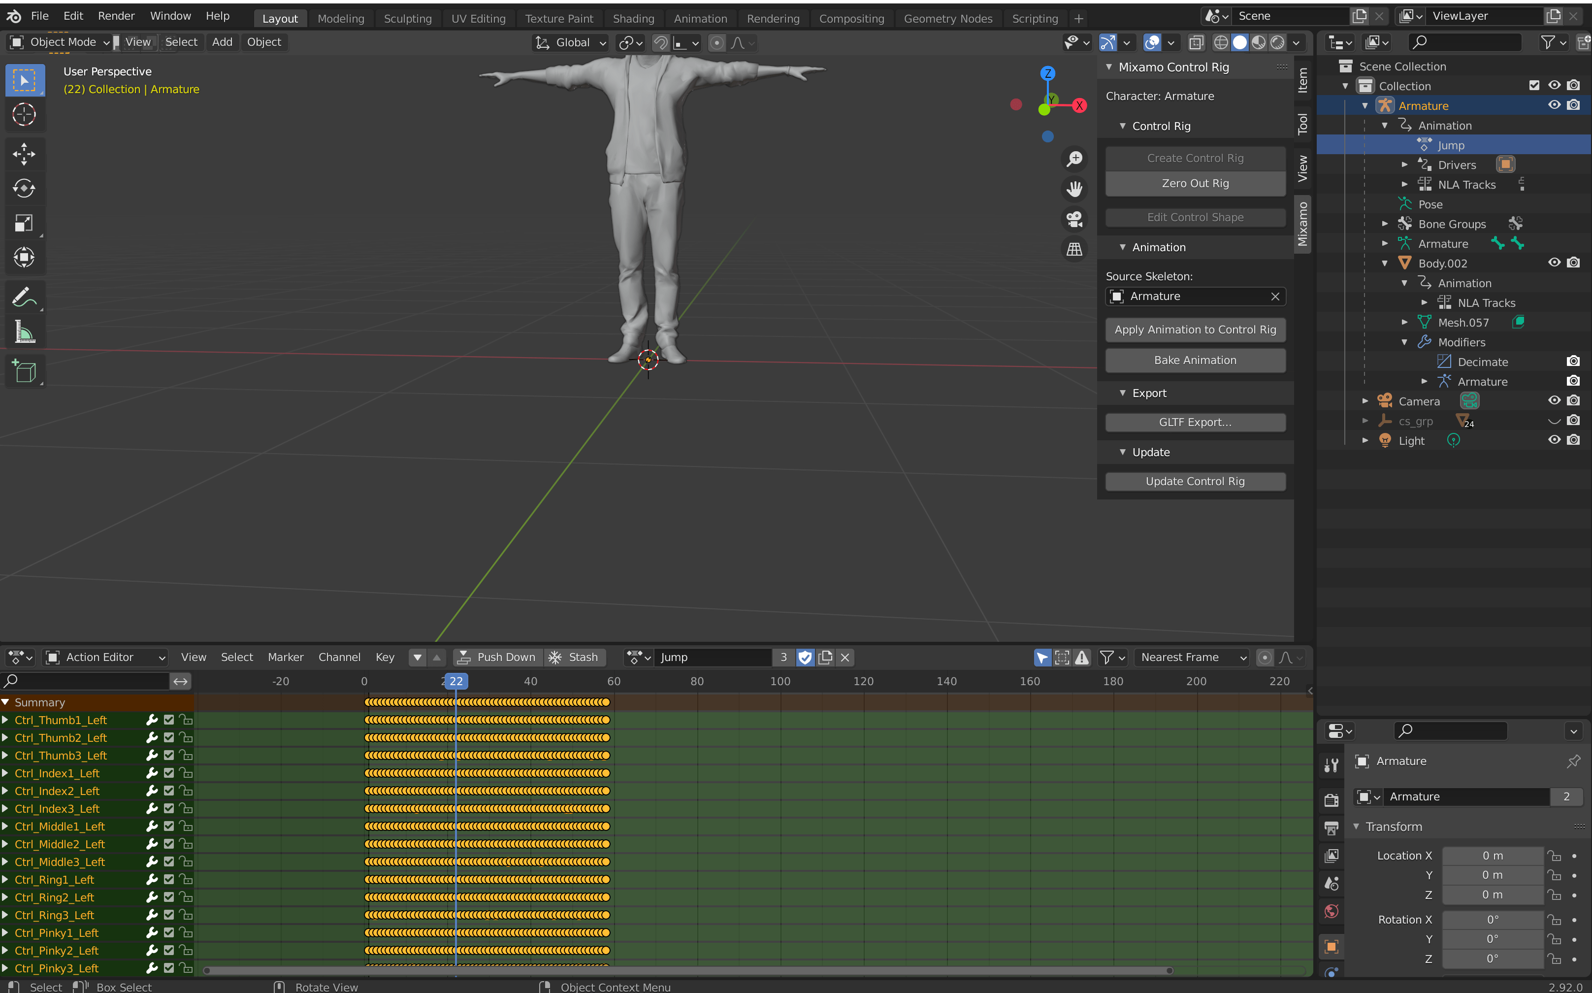
Task: Click the Zero Out Rig button
Action: pyautogui.click(x=1195, y=183)
